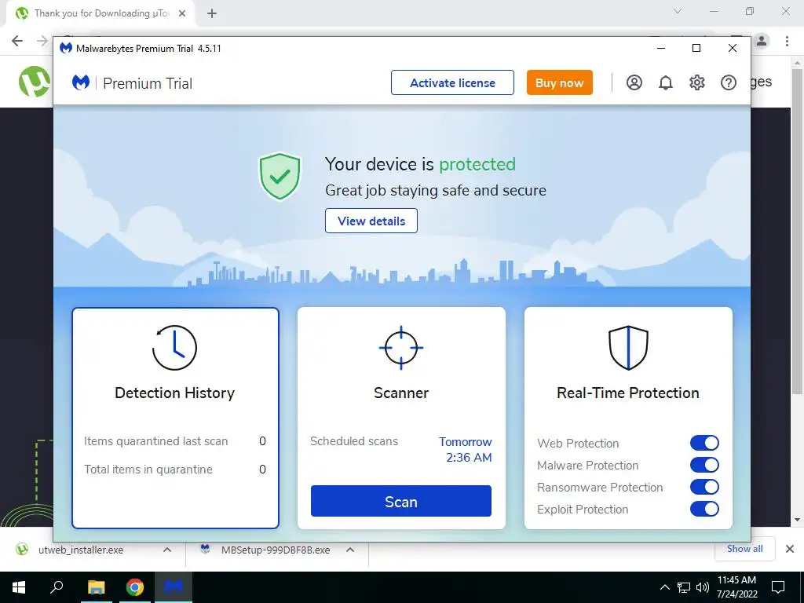Screen dimensions: 804x603
Task: Open the Windows Start menu
Action: point(19,587)
